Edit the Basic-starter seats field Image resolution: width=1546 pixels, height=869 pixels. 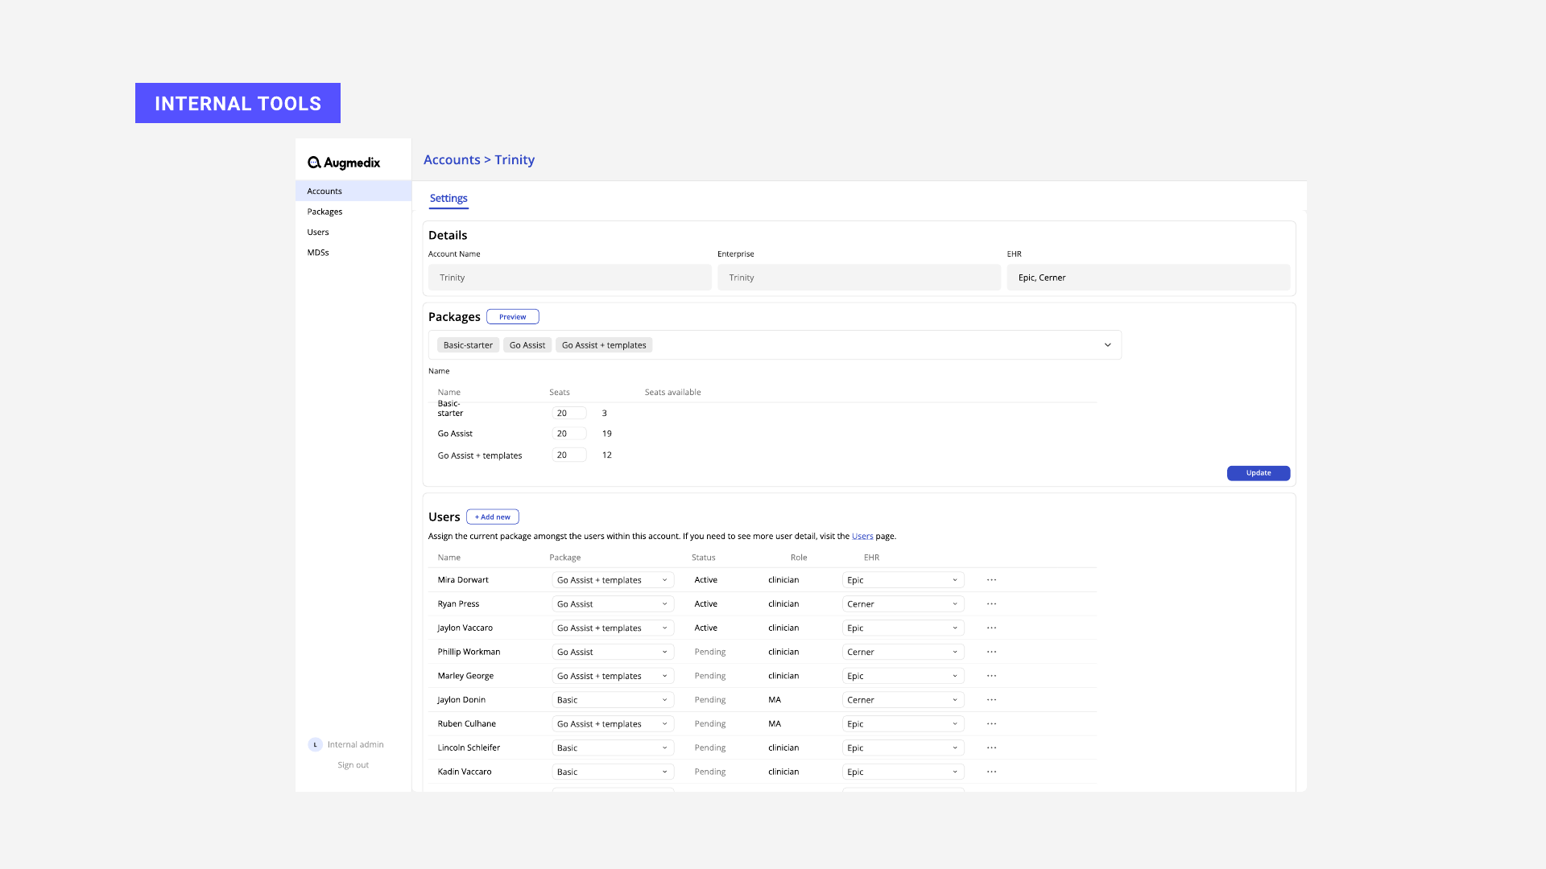point(569,413)
